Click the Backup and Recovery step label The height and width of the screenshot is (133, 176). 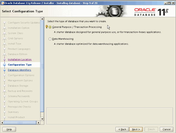(20, 91)
